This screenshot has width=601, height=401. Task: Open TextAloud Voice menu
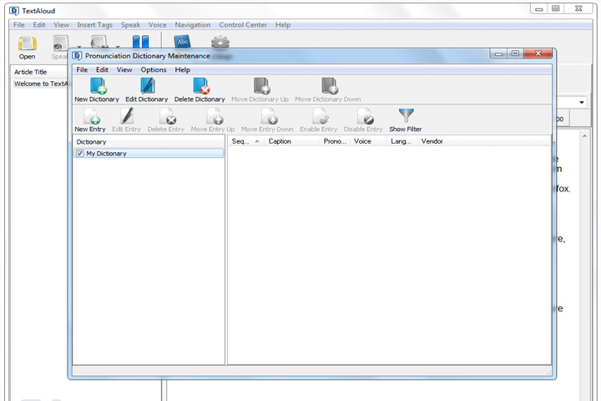click(x=158, y=25)
